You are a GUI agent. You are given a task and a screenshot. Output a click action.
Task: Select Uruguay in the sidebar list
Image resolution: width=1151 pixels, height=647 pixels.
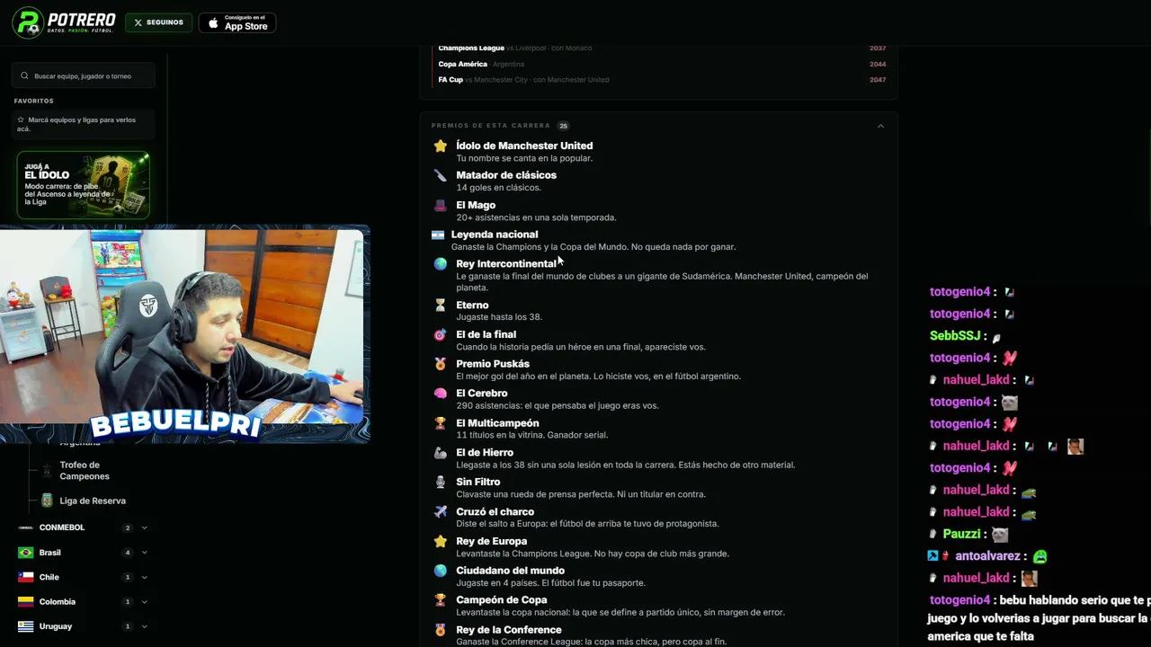56,626
